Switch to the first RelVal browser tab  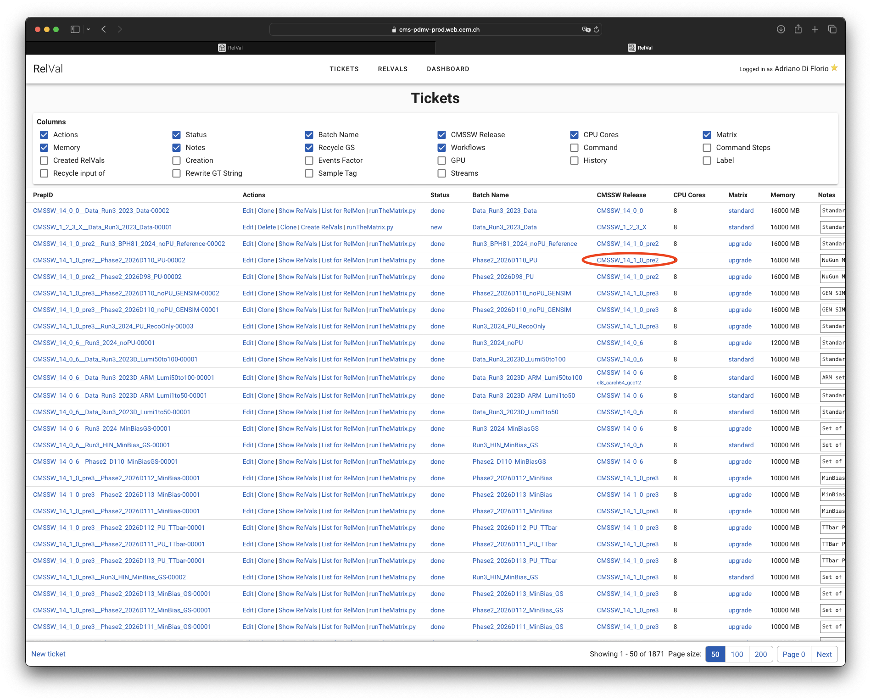tap(230, 48)
